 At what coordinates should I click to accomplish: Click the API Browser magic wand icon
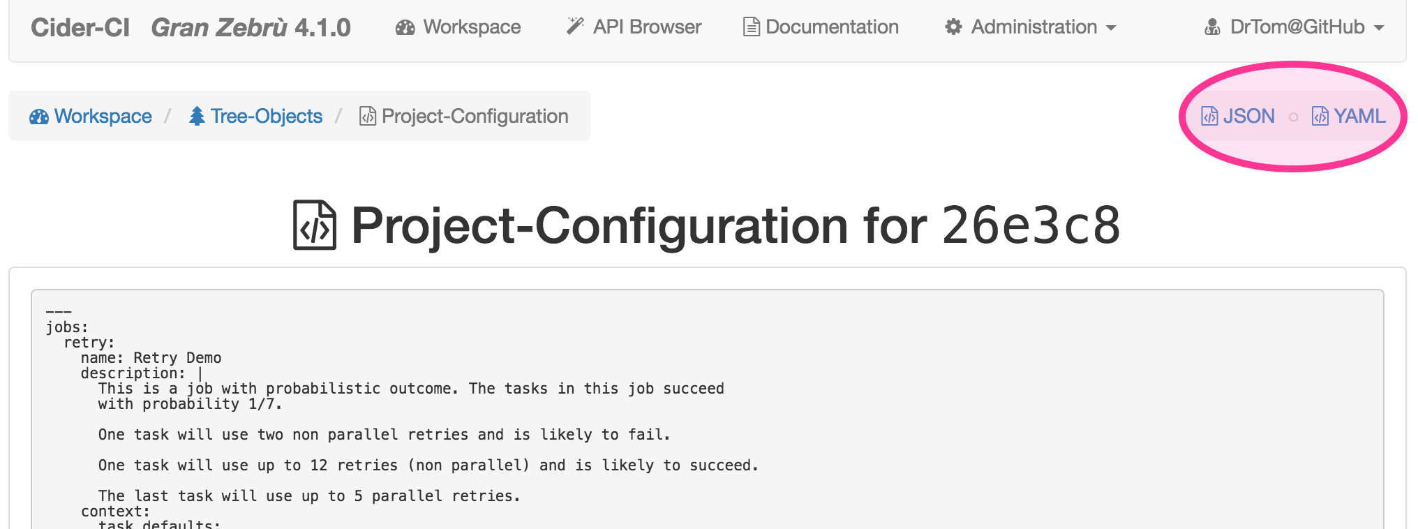click(575, 27)
